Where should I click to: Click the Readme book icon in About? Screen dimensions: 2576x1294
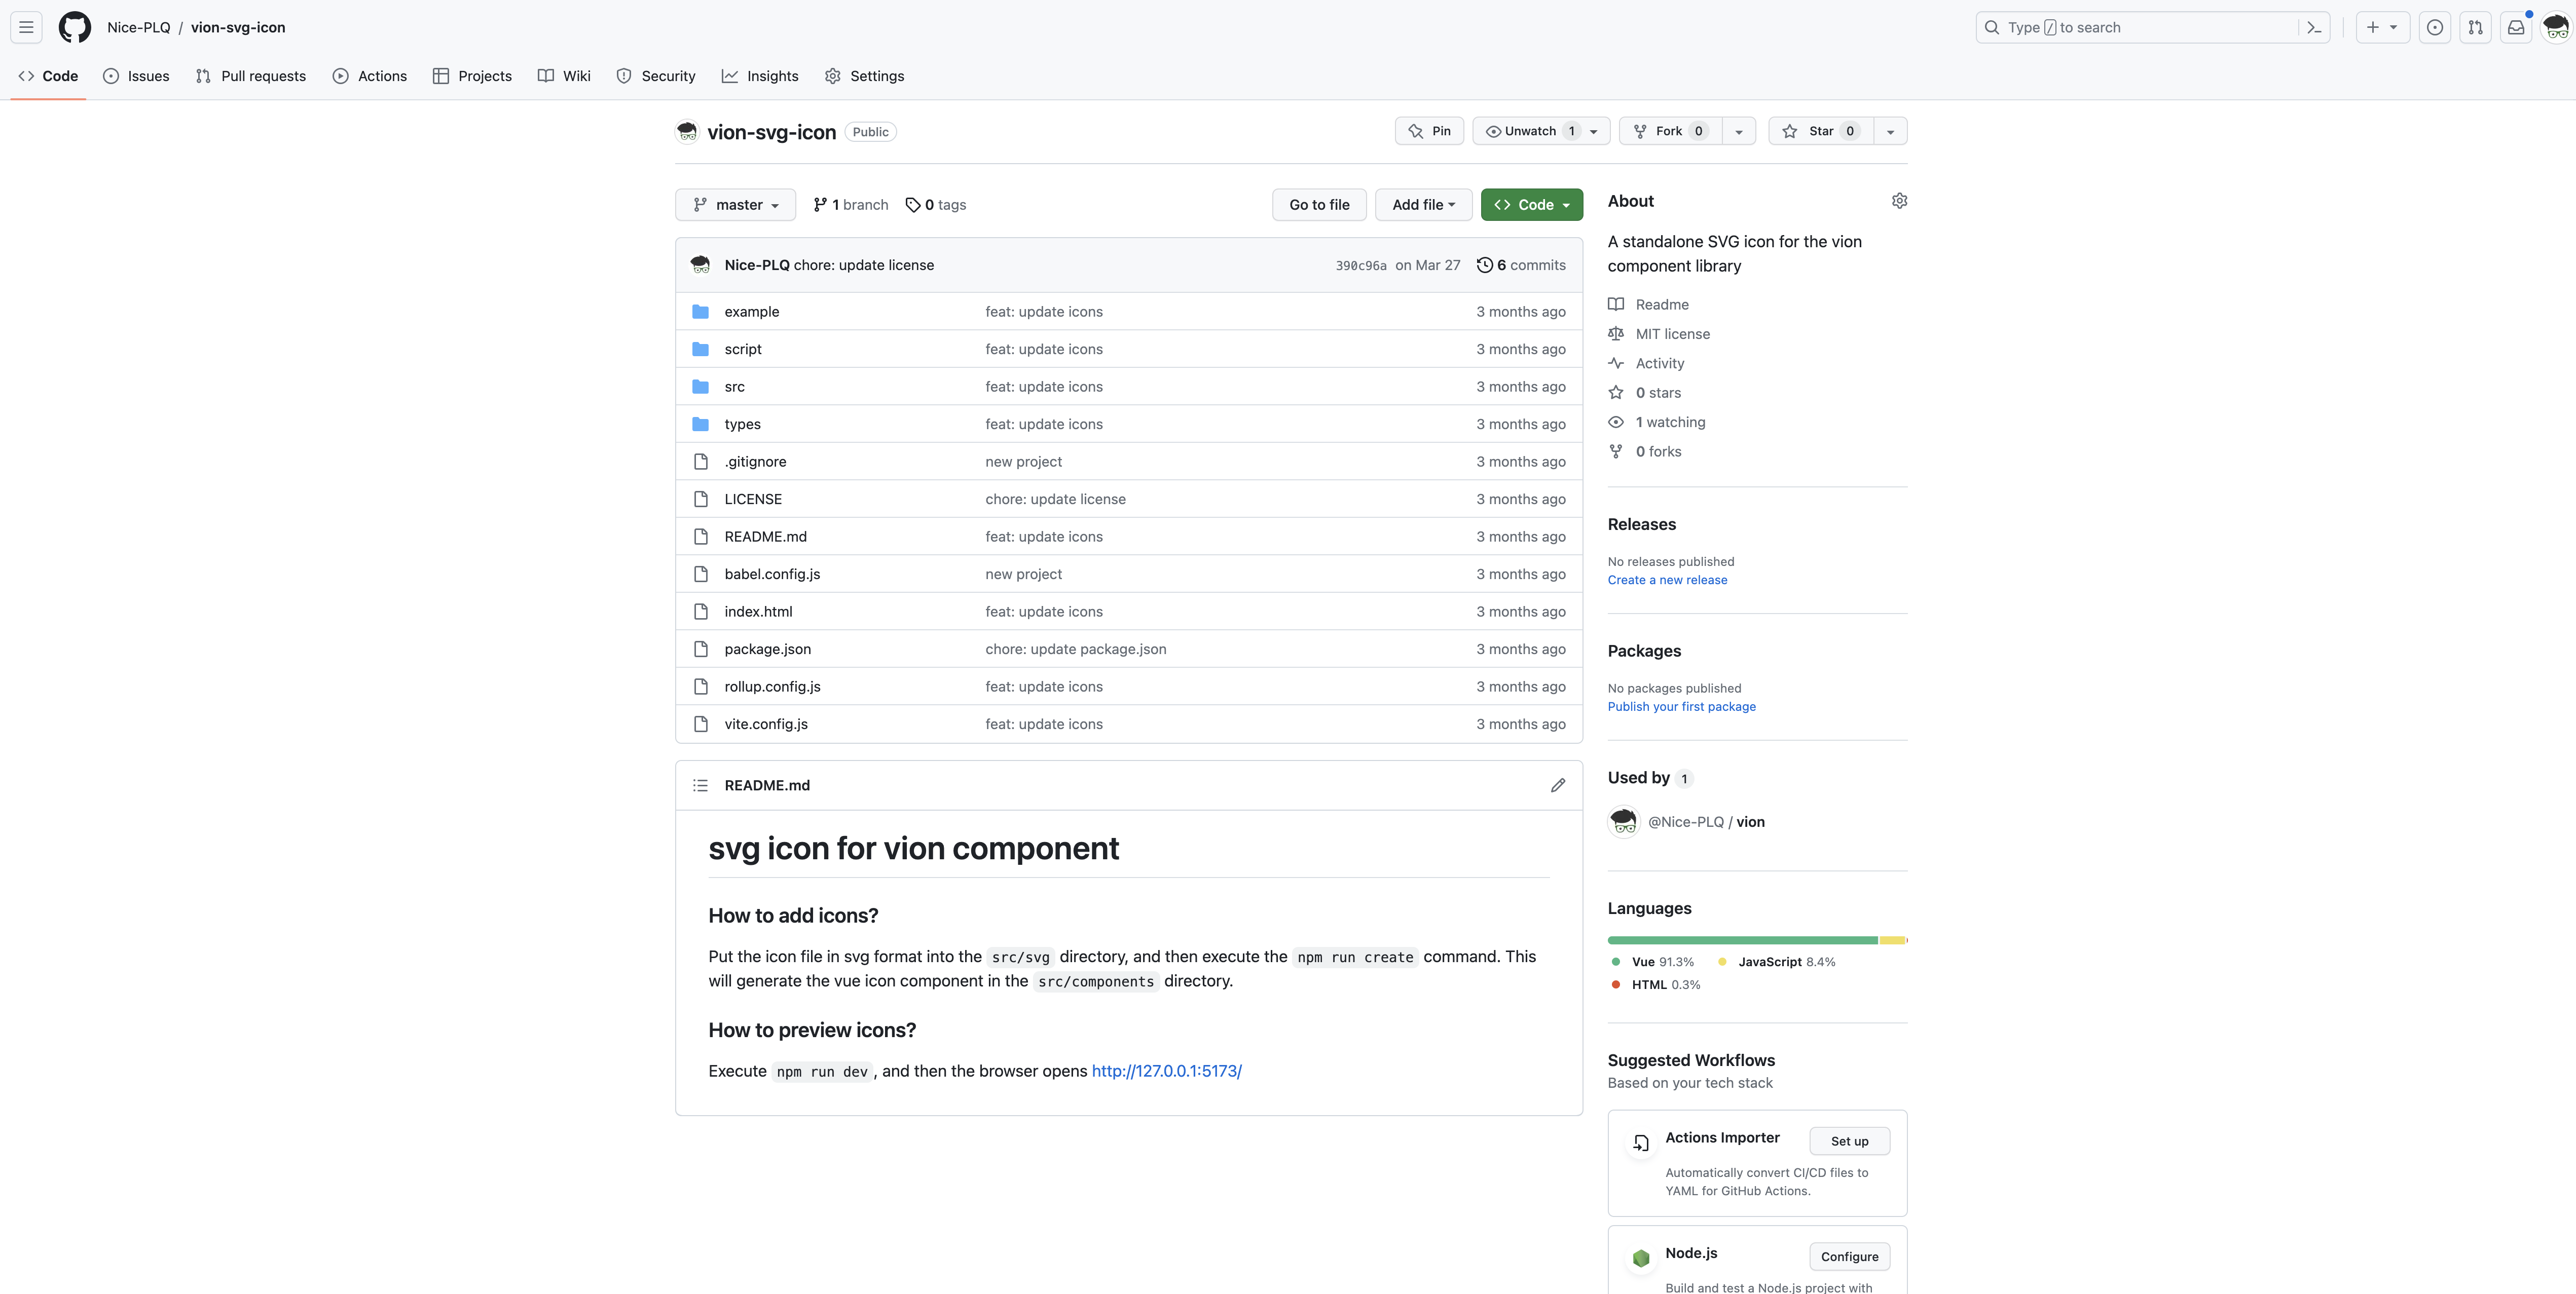[1616, 304]
